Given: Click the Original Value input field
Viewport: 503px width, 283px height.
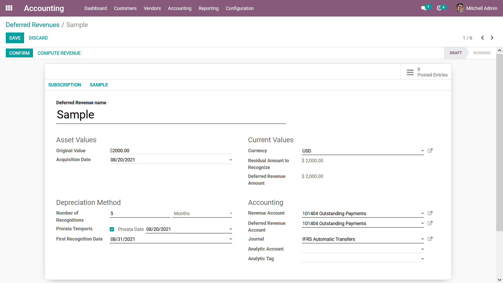Looking at the screenshot, I should pyautogui.click(x=171, y=151).
